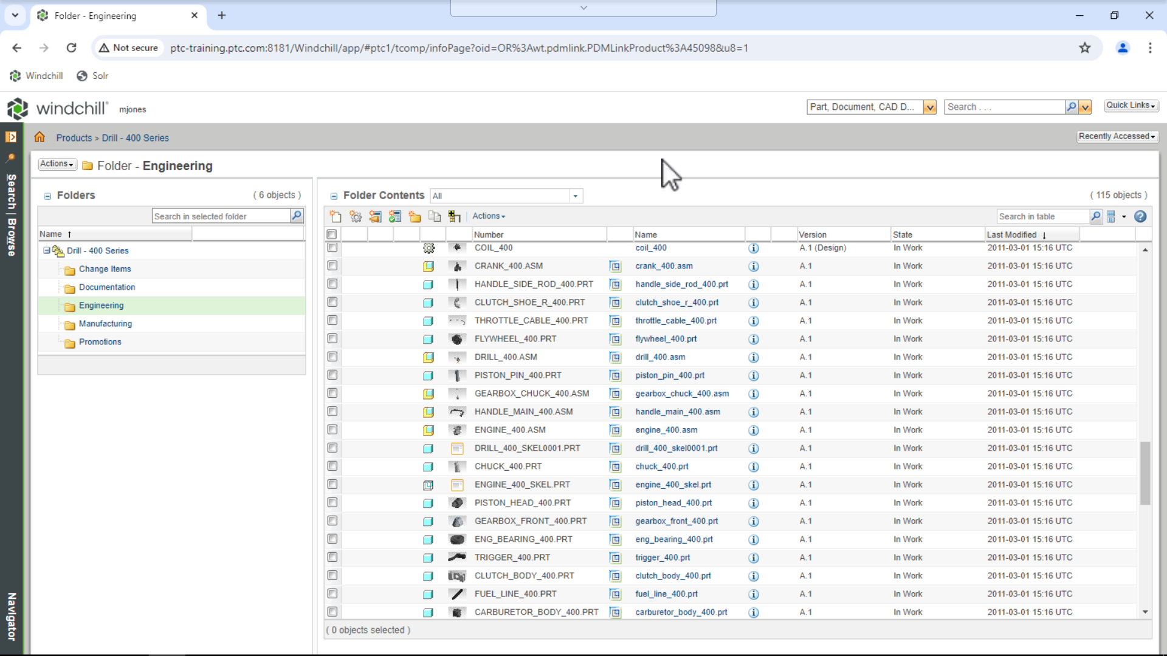Open the search type dropdown arrow
1167x656 pixels.
click(x=929, y=108)
